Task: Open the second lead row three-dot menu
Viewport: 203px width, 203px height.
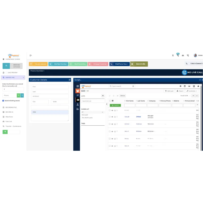Action: click(x=117, y=117)
